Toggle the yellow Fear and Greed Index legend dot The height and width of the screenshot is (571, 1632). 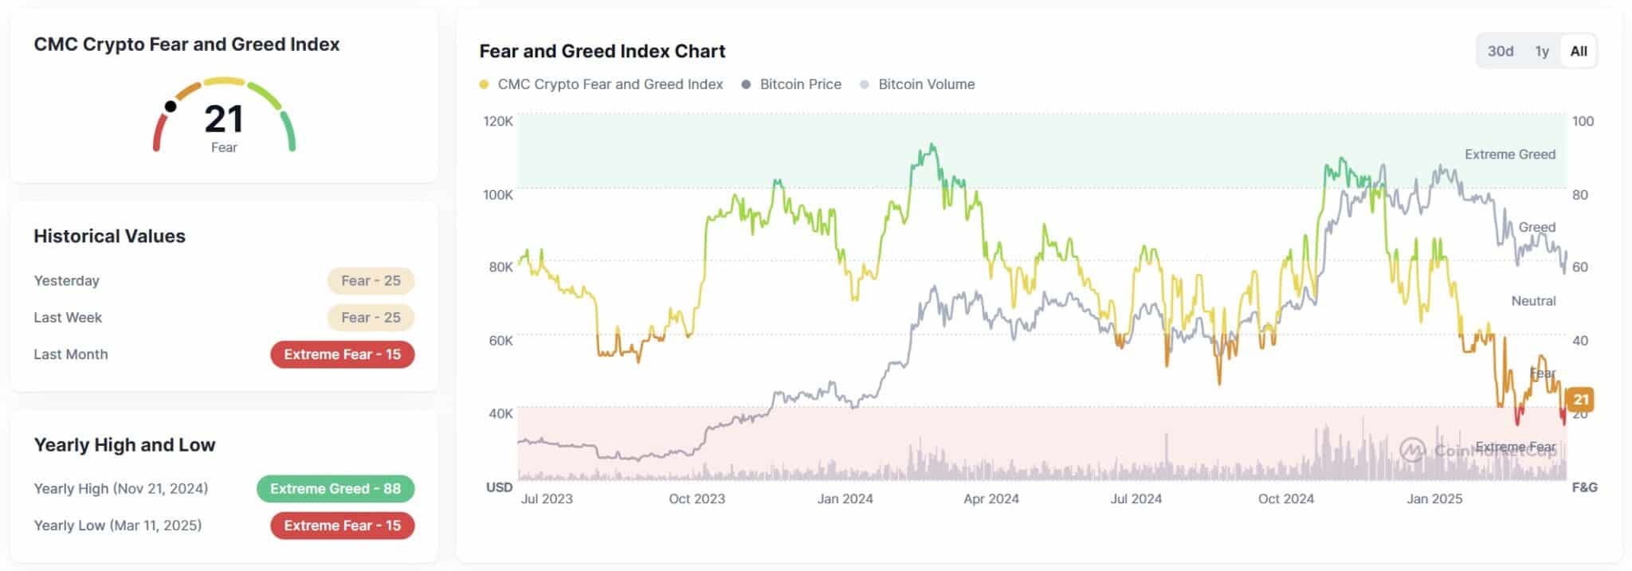point(484,84)
